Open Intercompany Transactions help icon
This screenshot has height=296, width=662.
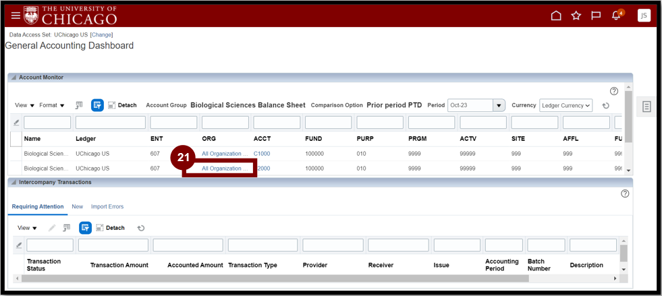click(x=625, y=194)
